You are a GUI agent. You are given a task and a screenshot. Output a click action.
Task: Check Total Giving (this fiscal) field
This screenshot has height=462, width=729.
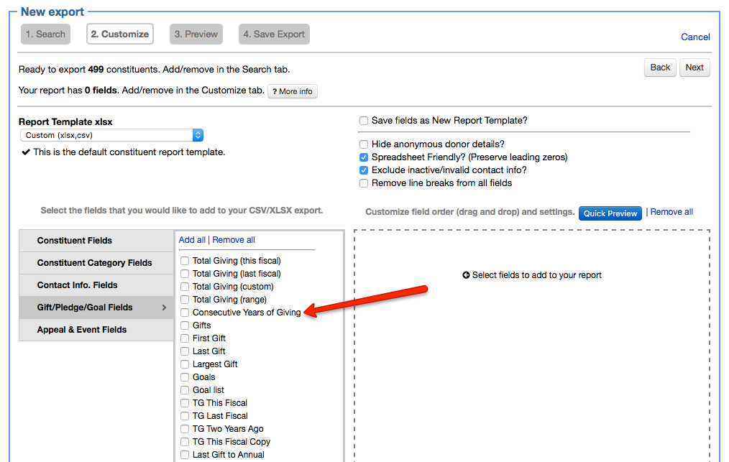(x=185, y=261)
